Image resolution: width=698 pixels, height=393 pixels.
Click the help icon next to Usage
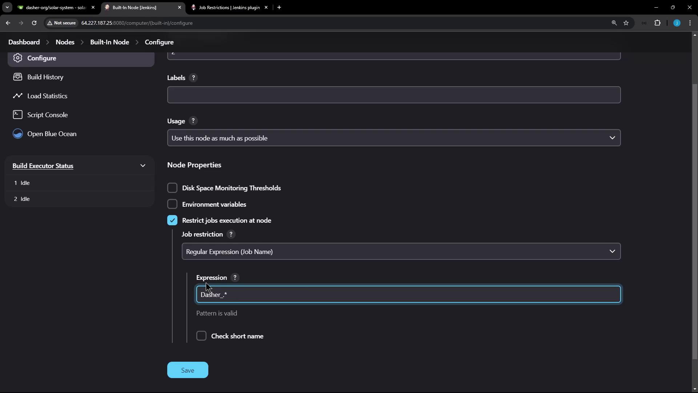tap(193, 121)
